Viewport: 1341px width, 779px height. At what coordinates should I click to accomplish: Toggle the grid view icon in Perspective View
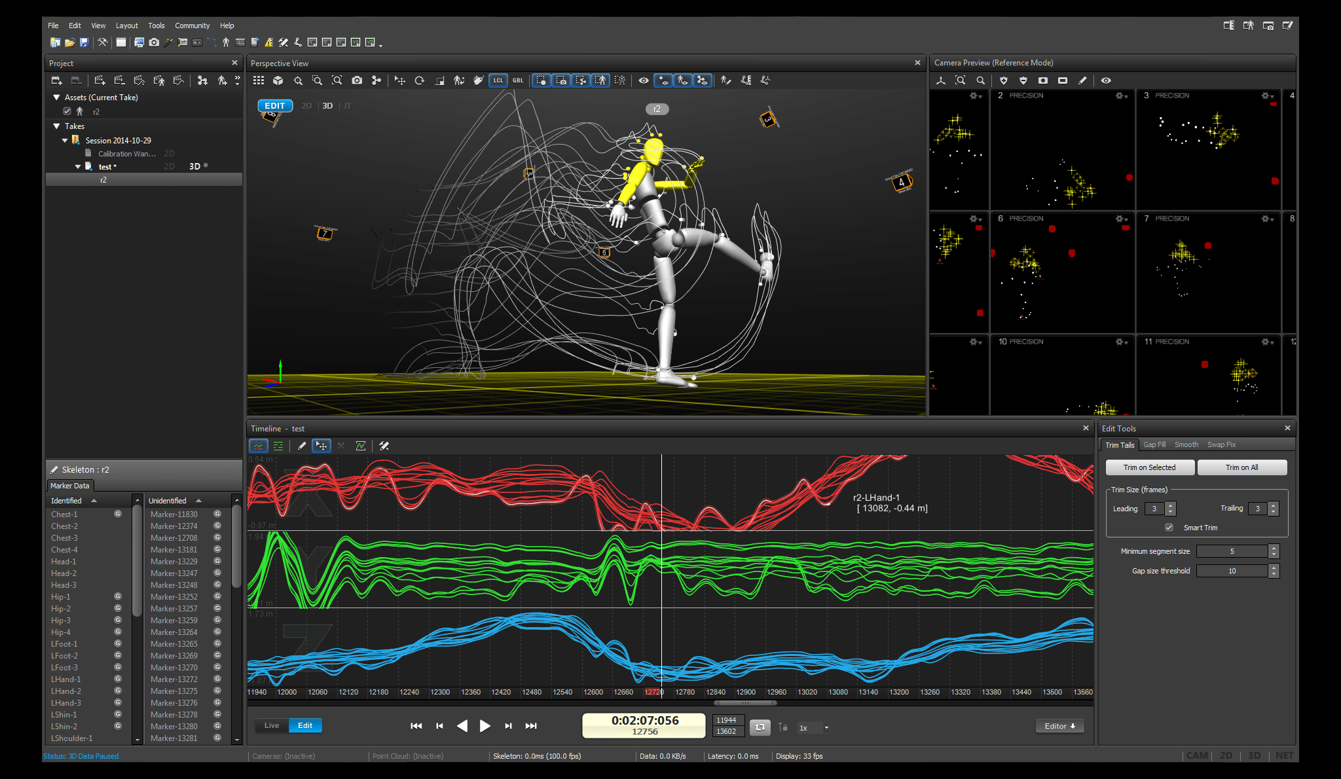tap(259, 81)
